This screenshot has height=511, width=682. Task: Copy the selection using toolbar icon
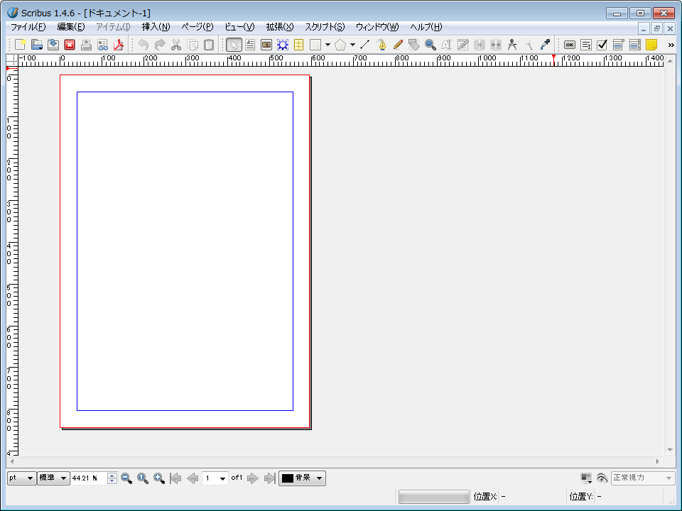tap(193, 45)
